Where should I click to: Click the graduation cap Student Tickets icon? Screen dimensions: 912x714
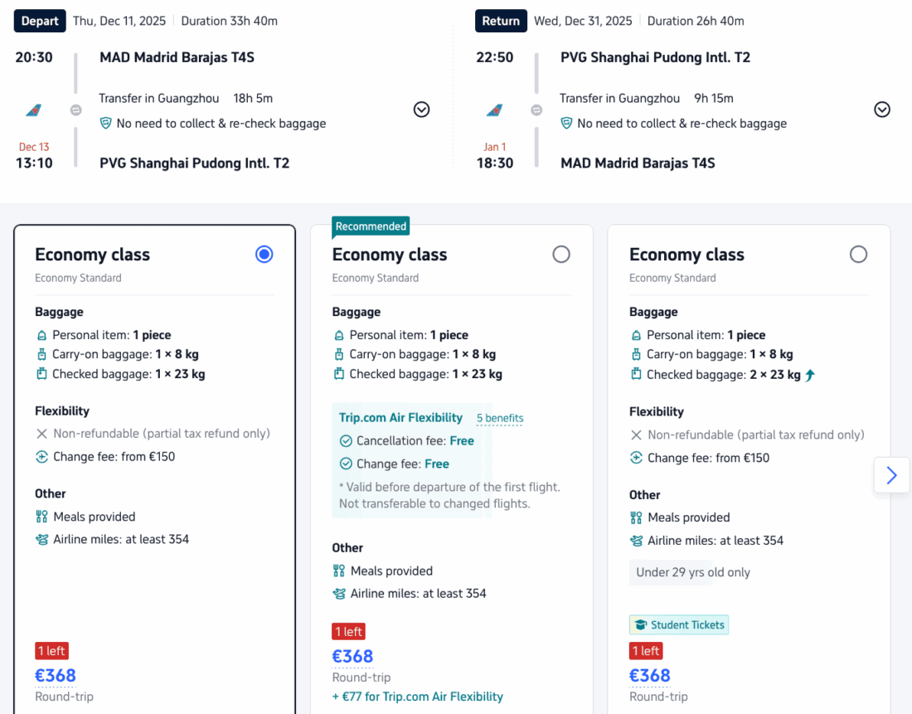(x=639, y=625)
